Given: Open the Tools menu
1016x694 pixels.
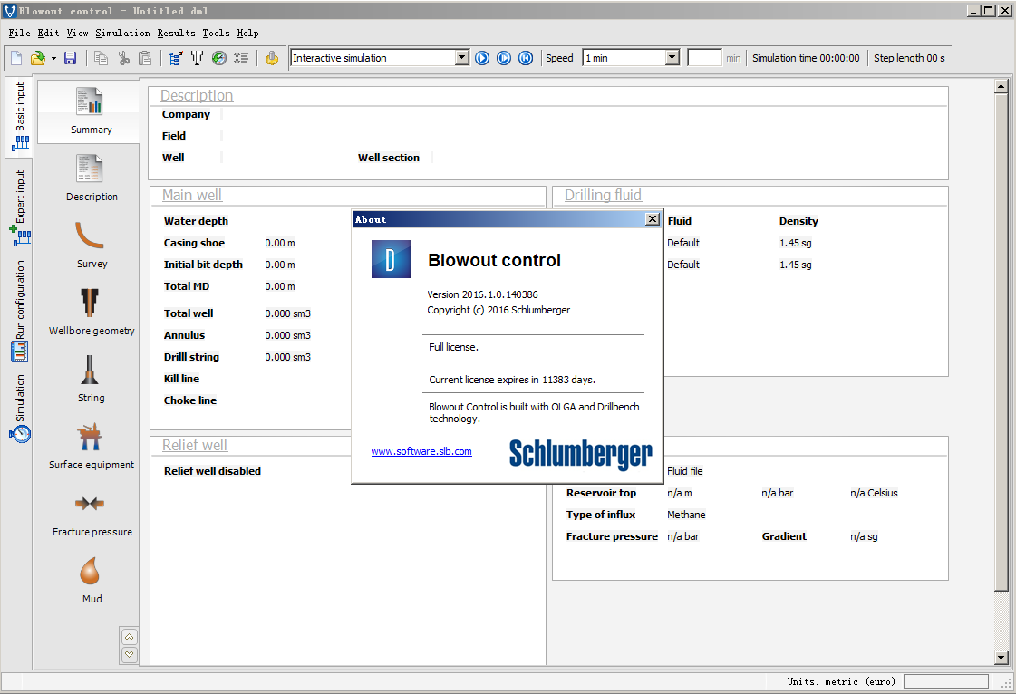Looking at the screenshot, I should pos(216,33).
